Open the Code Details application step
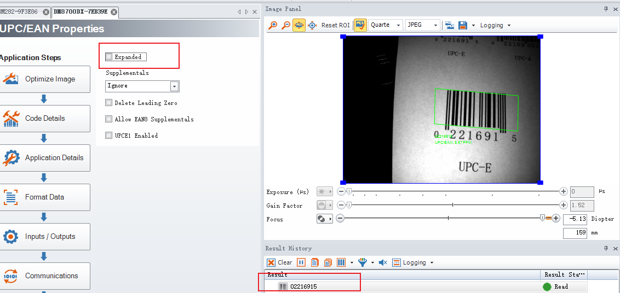The image size is (620, 293). [x=45, y=119]
